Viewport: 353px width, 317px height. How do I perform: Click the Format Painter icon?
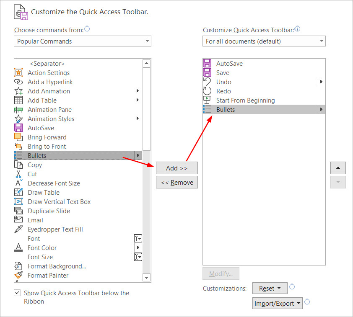point(19,275)
